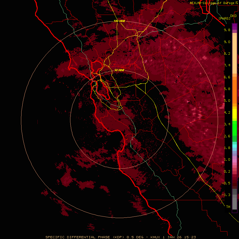239x239 pixels.
Task: Click the DKD label above the scale
Action: tap(233, 16)
